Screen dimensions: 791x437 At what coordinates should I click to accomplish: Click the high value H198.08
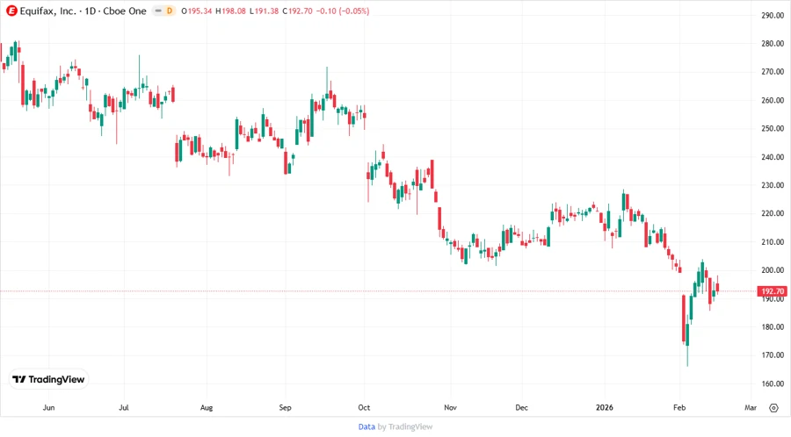[x=230, y=11]
